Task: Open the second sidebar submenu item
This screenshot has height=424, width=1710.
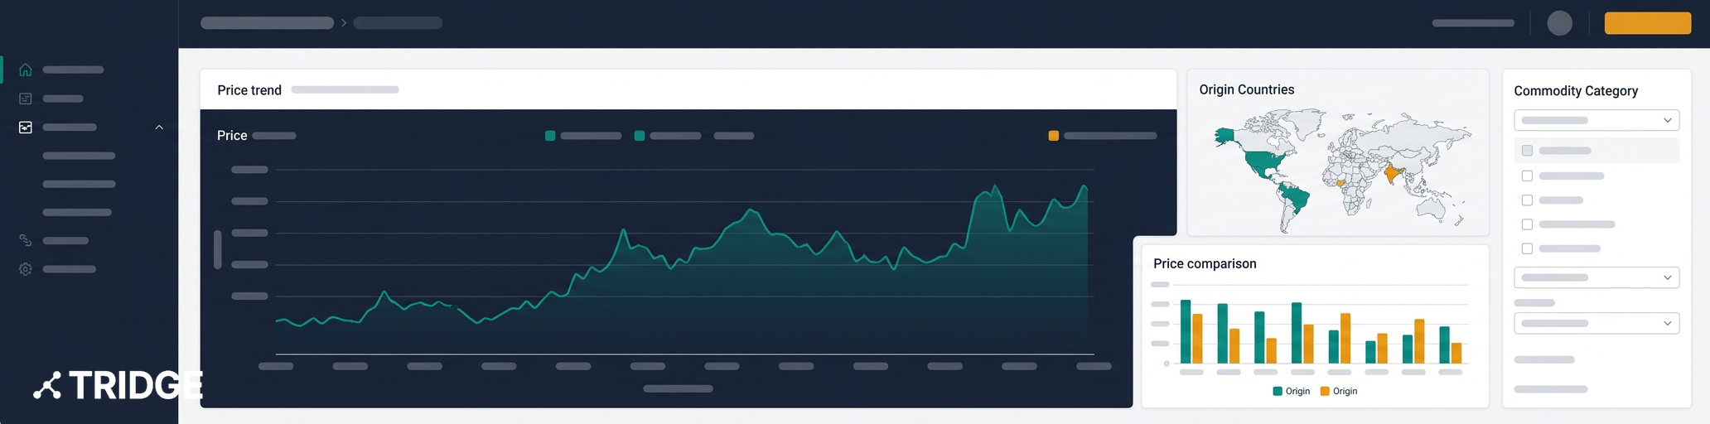Action: tap(79, 184)
